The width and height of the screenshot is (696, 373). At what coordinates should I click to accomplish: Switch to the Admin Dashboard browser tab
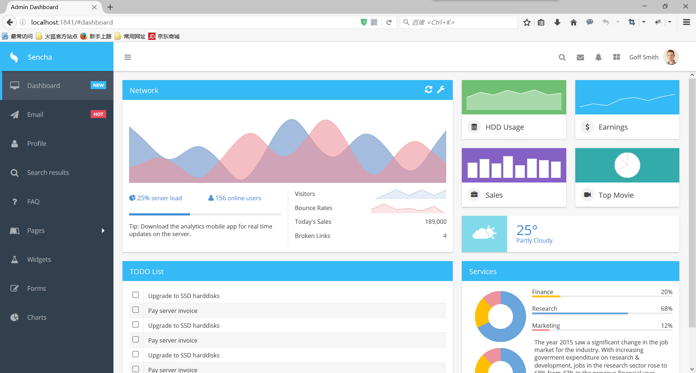point(53,7)
